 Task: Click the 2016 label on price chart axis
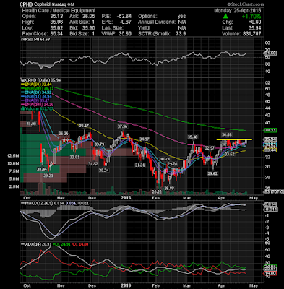[x=126, y=198]
